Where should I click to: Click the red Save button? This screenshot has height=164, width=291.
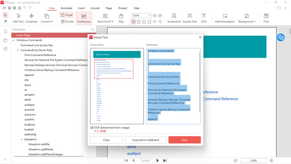tap(184, 140)
